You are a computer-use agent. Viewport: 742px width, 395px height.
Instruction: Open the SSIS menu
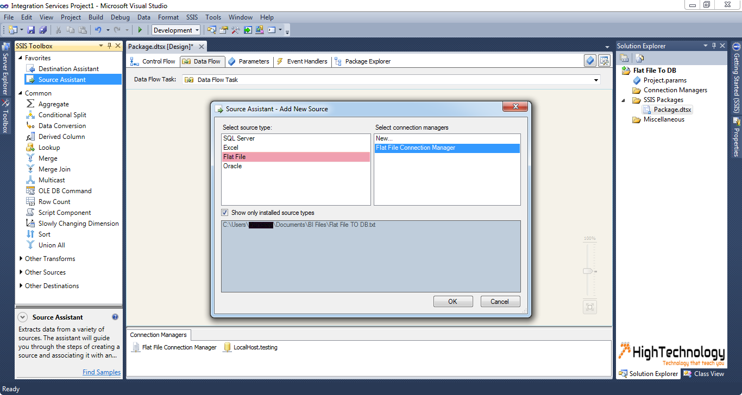(x=192, y=17)
